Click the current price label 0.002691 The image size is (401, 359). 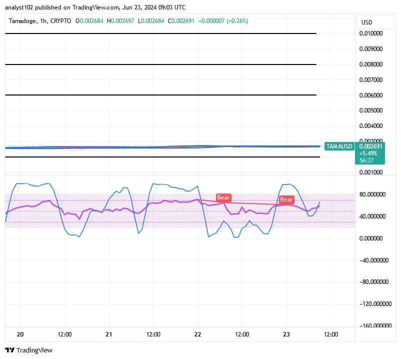coord(370,146)
